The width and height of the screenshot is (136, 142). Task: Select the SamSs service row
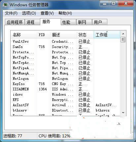(x=65, y=47)
